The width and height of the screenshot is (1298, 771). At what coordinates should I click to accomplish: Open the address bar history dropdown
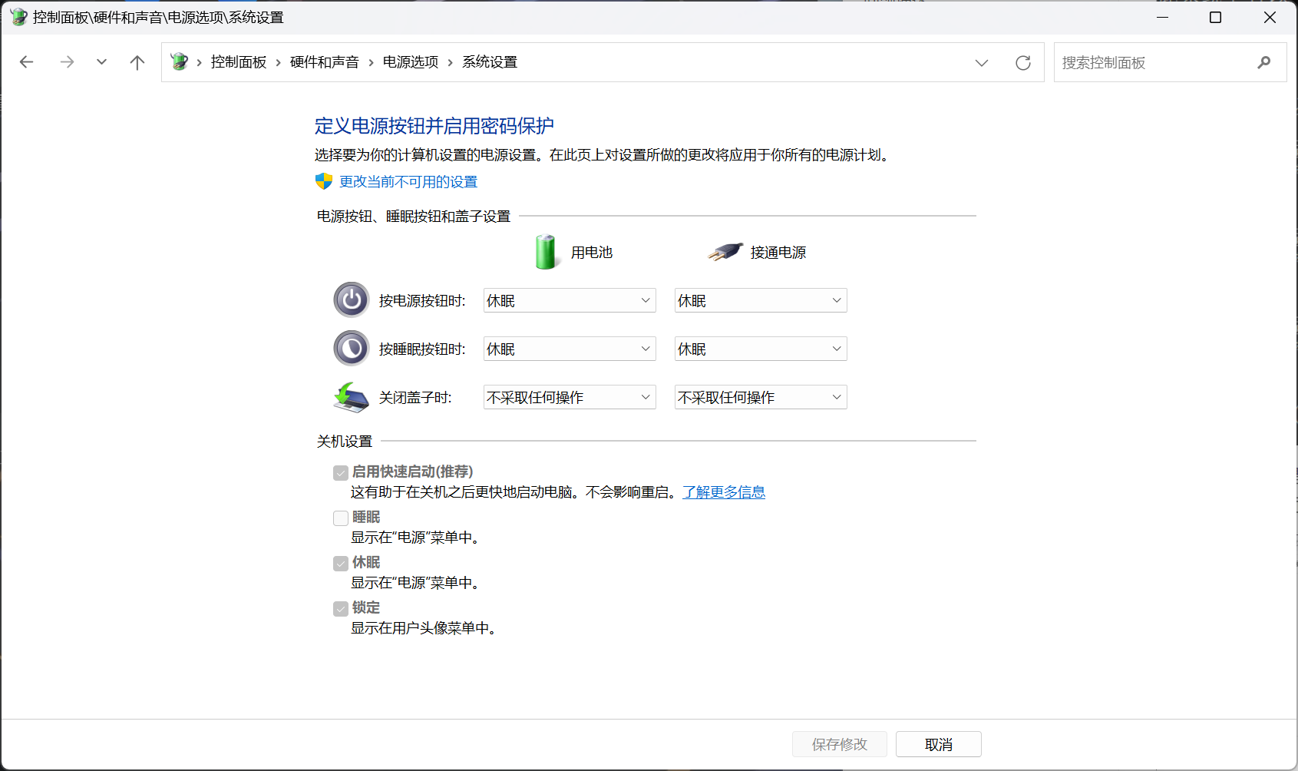(x=982, y=63)
